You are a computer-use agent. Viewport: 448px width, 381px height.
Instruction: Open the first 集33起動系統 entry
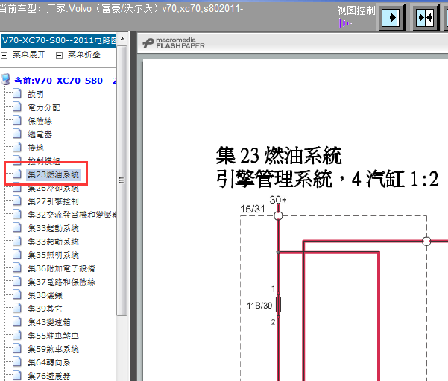point(53,228)
